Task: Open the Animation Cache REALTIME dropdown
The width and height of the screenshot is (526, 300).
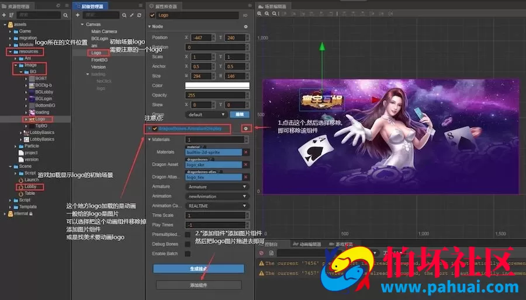Action: pos(217,206)
